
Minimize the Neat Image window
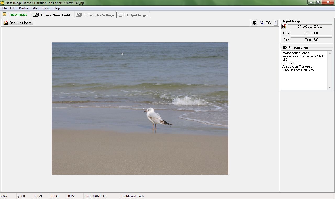click(310, 2)
